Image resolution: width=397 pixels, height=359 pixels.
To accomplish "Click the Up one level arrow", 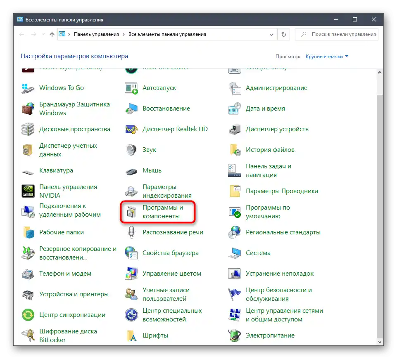I will click(52, 34).
